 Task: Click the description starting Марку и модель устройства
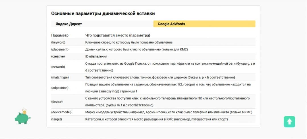(169, 112)
